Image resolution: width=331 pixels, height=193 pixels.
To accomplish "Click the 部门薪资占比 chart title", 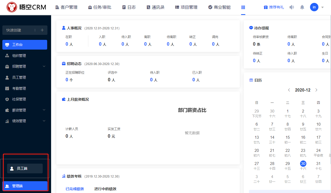I will tap(192, 110).
